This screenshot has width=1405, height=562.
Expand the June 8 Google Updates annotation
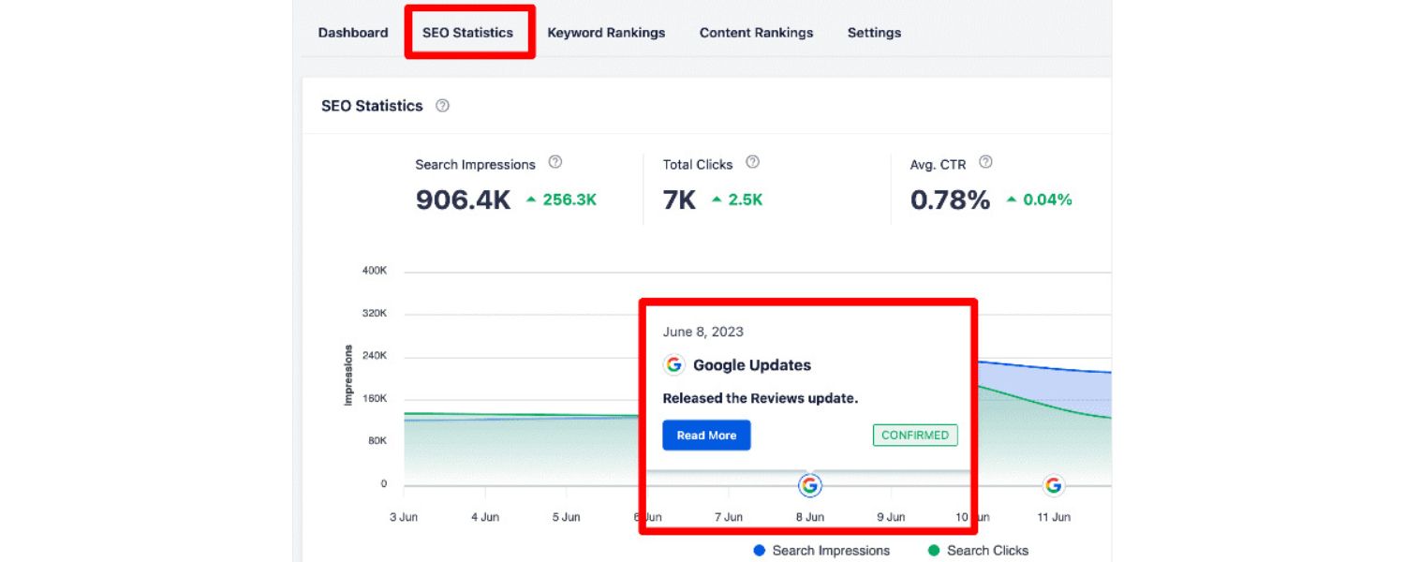(x=808, y=485)
